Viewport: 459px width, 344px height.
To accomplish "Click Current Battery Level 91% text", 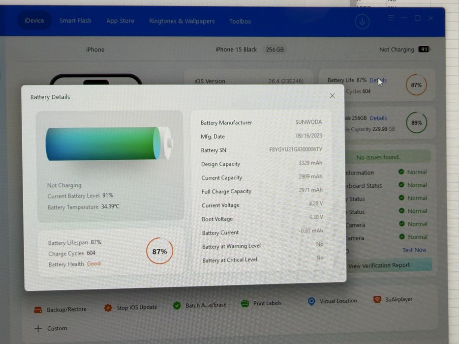I will pos(80,196).
